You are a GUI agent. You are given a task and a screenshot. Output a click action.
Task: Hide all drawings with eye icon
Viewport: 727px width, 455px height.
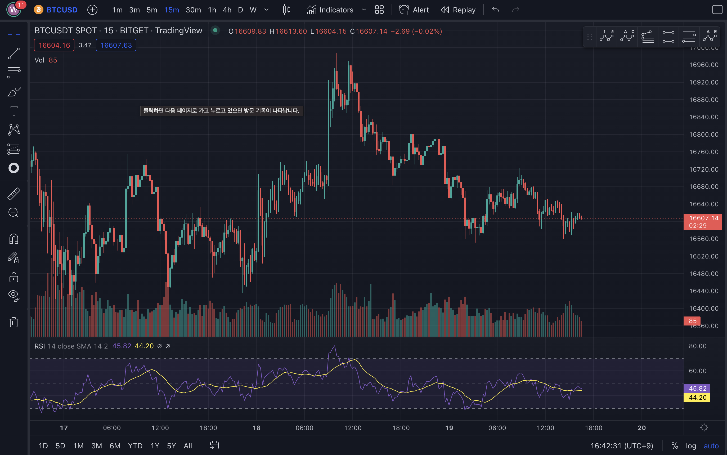[14, 296]
